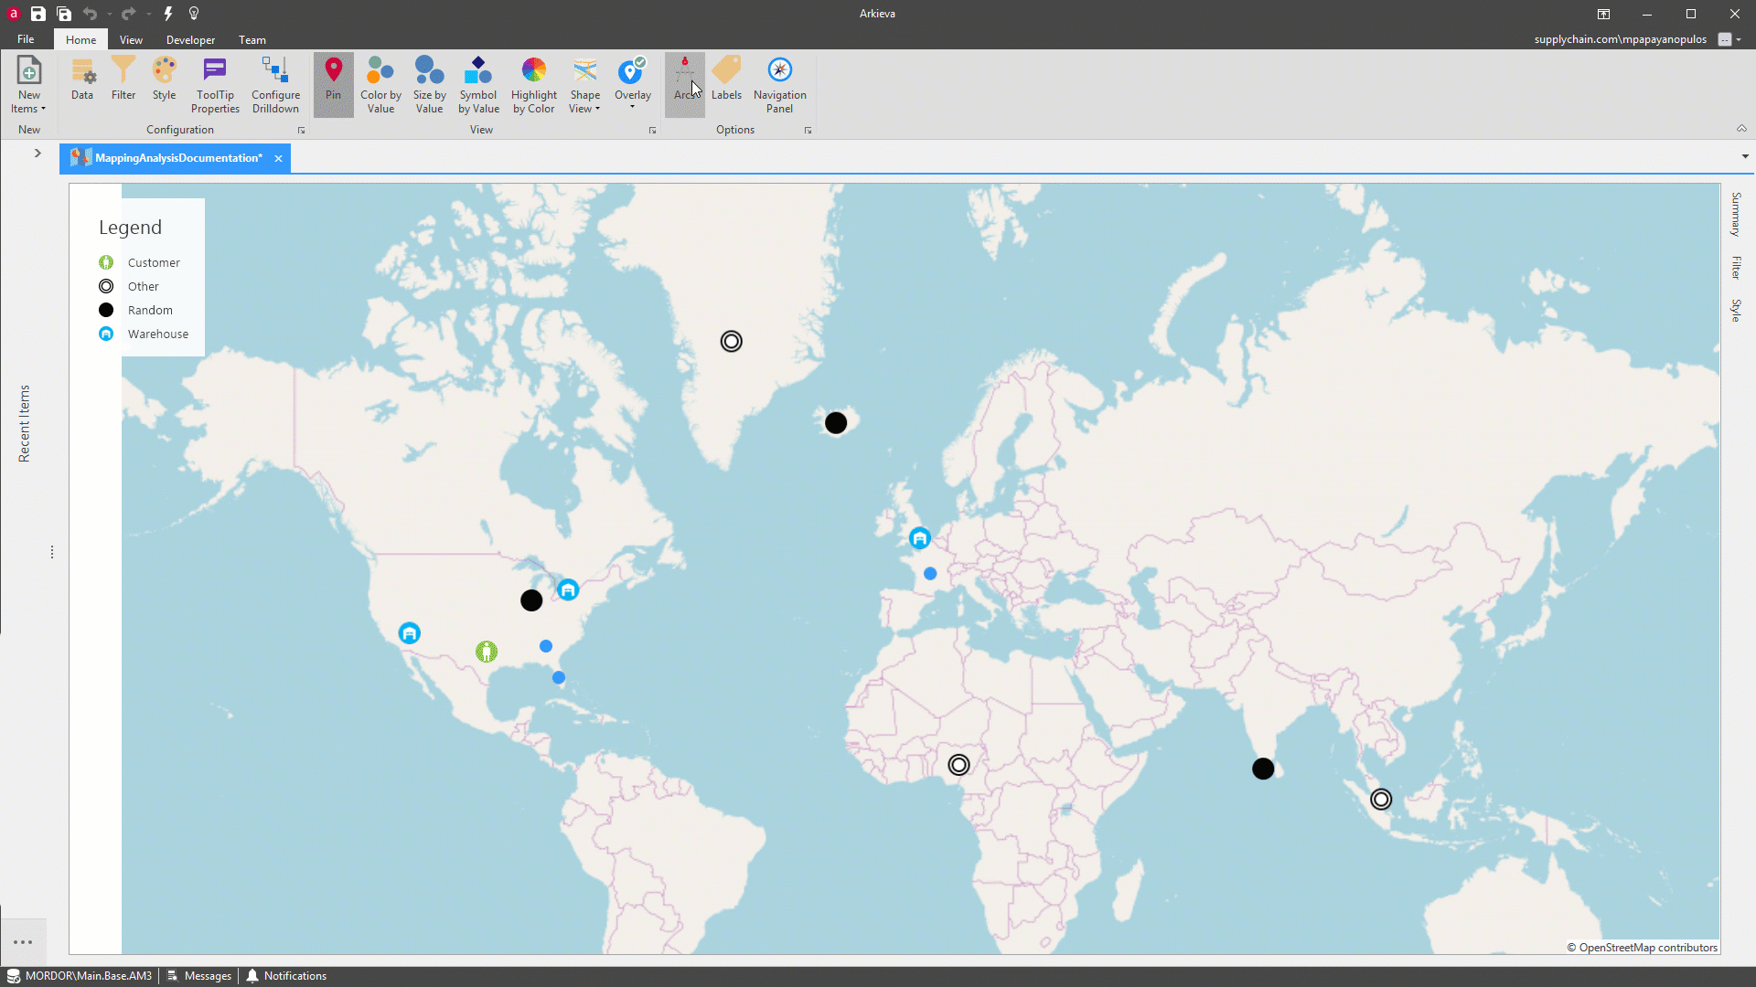Select Highlight by Color view

[x=534, y=85]
